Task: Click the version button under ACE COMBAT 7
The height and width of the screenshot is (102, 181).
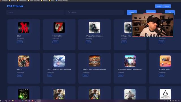Action: point(50,75)
